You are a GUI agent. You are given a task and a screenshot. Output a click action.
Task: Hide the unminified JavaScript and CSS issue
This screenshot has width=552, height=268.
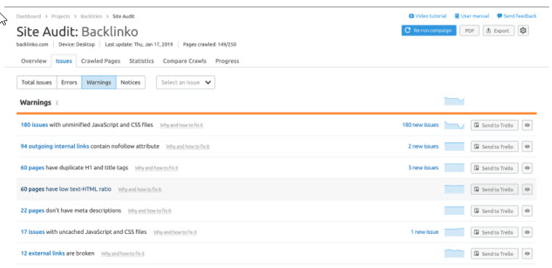tap(527, 126)
